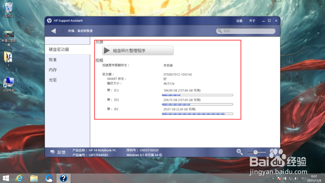The height and width of the screenshot is (183, 325).
Task: Select the 新建位图图像 desktop file icon
Action: 9,39
